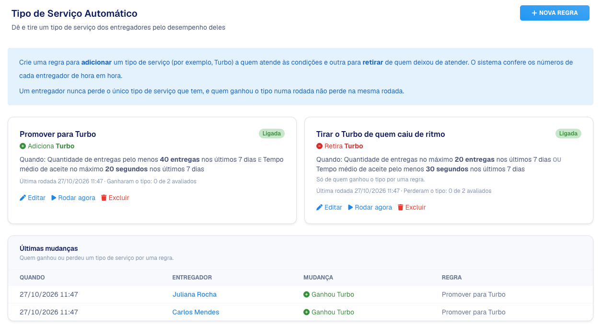Image resolution: width=602 pixels, height=324 pixels.
Task: Click the bold '20 entregas' condition value
Action: point(475,159)
